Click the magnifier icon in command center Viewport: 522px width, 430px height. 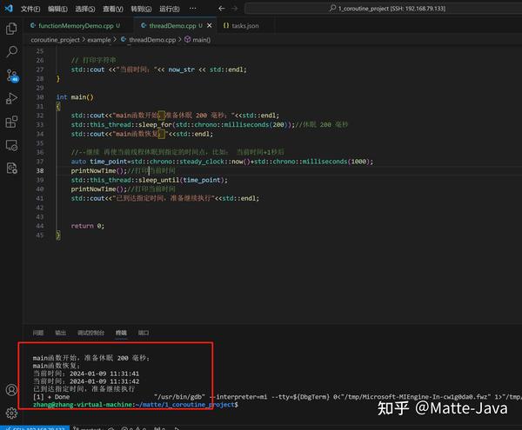tap(332, 8)
